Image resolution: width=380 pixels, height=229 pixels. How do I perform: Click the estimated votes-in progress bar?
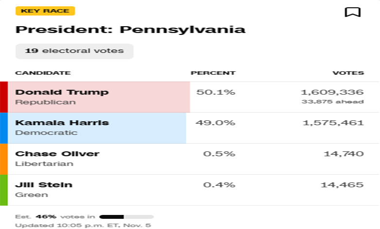pos(126,217)
